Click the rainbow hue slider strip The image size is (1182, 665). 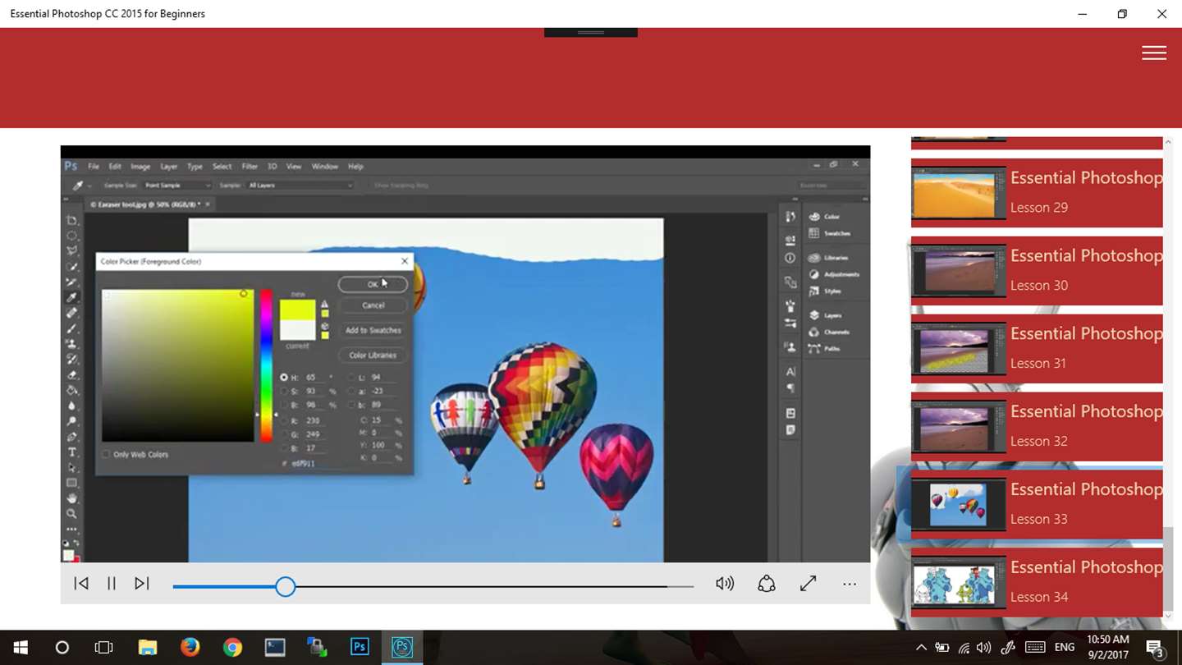(266, 365)
